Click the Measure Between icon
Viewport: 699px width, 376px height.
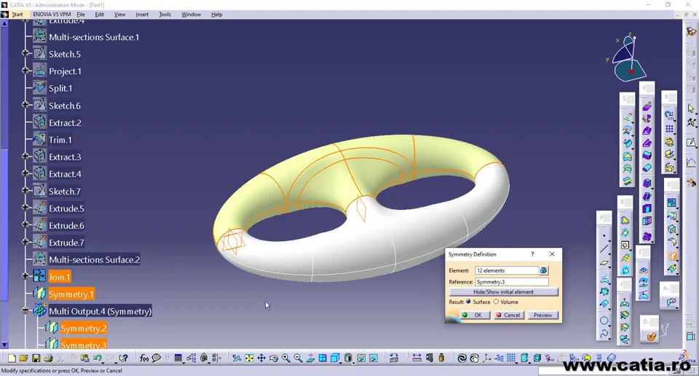pos(416,358)
